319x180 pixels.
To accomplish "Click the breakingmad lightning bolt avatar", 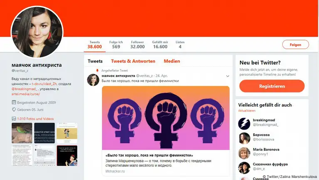I will [244, 123].
